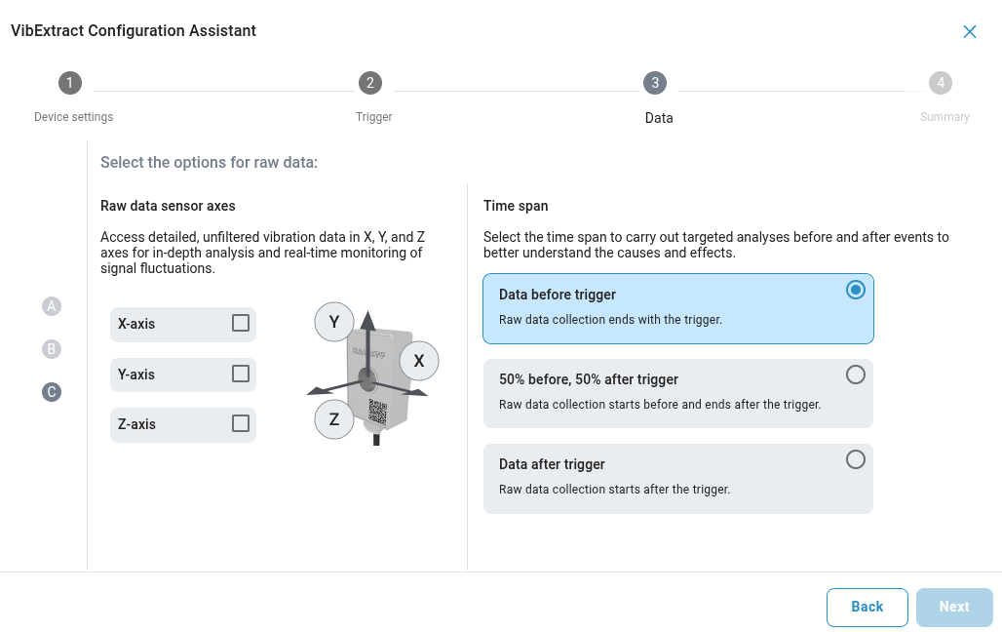
Task: Select sub-step A in the side indicator
Action: point(52,306)
